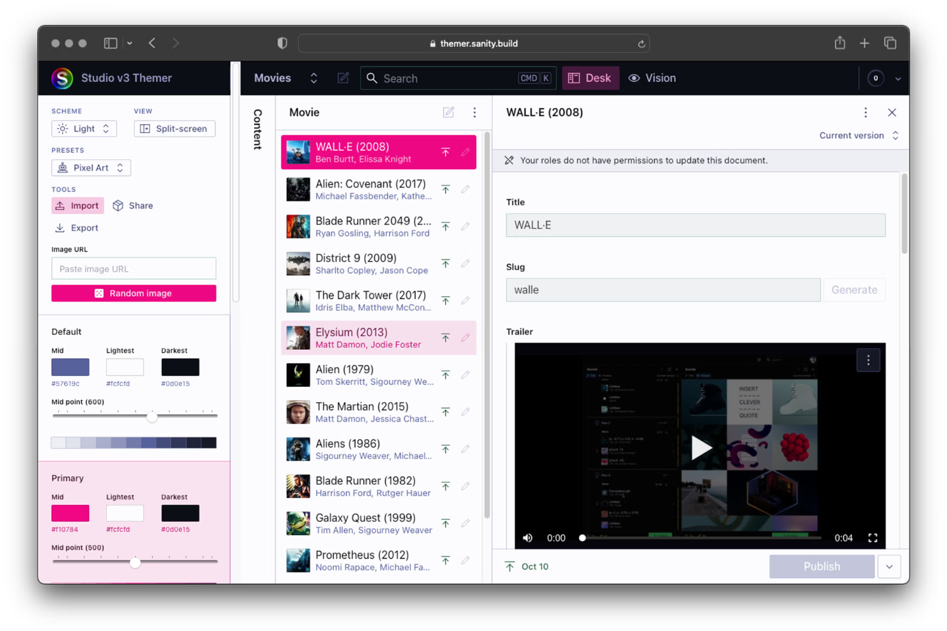Mute the trailer video volume
947x631 pixels.
pos(528,538)
